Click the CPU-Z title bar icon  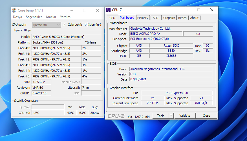tap(108, 10)
